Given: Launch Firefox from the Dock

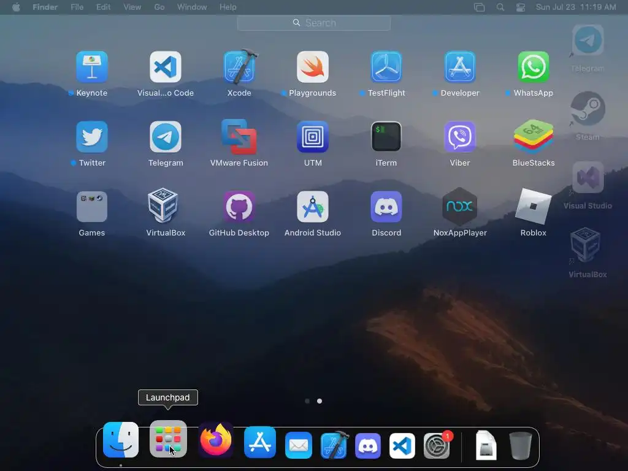Looking at the screenshot, I should [216, 440].
